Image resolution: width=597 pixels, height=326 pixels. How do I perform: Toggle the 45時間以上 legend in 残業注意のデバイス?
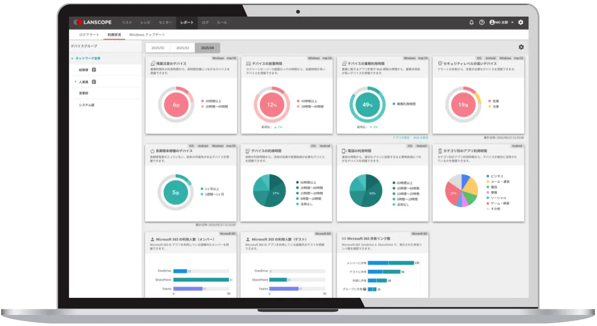(214, 101)
